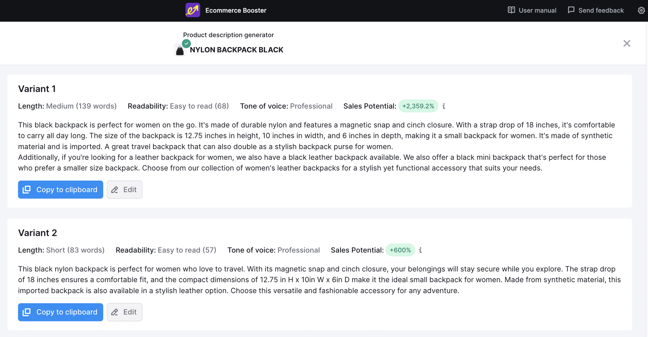Click the +2,359.2% sales potential badge
The image size is (648, 337).
click(x=418, y=106)
